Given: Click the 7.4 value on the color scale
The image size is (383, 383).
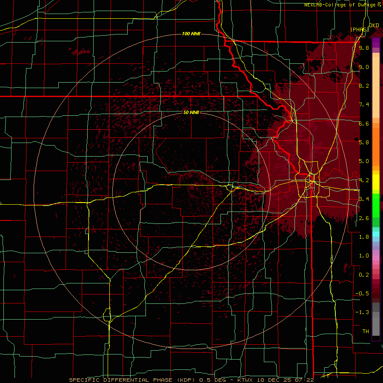Looking at the screenshot, I should pyautogui.click(x=364, y=105).
